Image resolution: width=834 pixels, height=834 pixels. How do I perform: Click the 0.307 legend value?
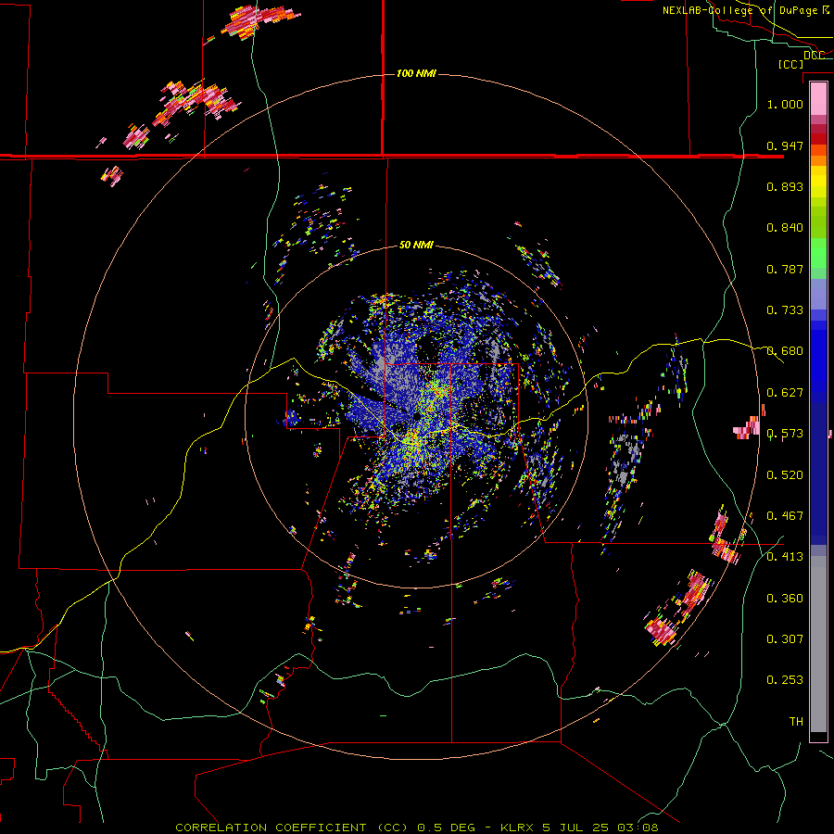coord(785,638)
